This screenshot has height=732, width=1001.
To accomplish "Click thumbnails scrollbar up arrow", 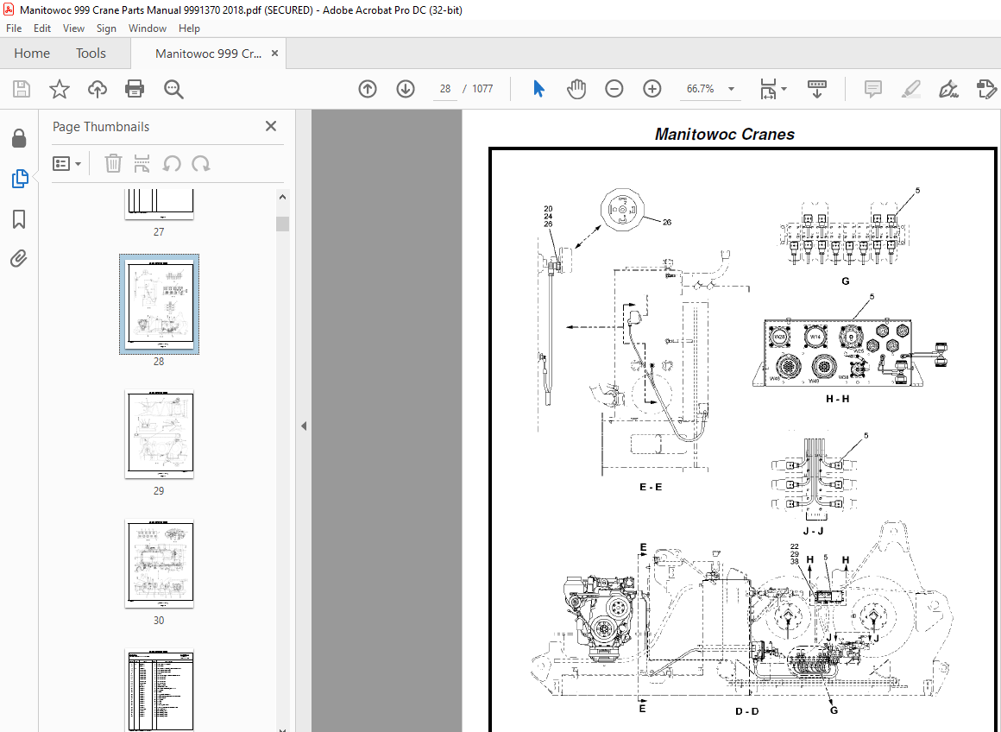I will click(282, 197).
